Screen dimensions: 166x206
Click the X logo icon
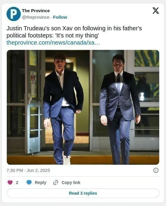point(156,11)
